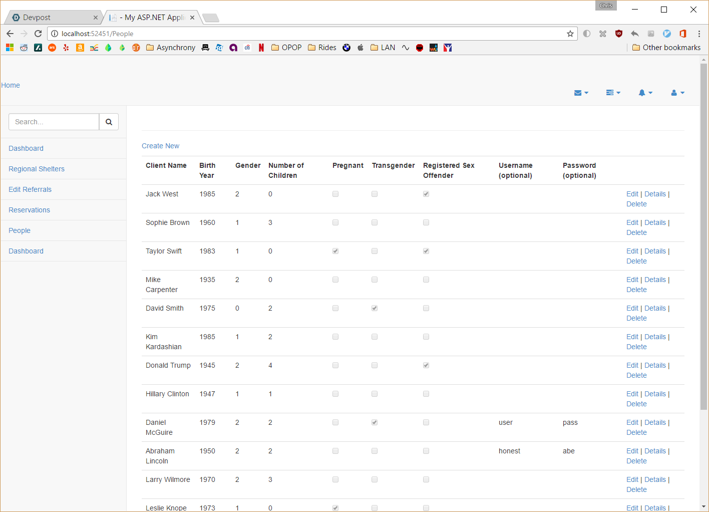Expand the bell notifications dropdown
The width and height of the screenshot is (709, 512).
tap(645, 93)
